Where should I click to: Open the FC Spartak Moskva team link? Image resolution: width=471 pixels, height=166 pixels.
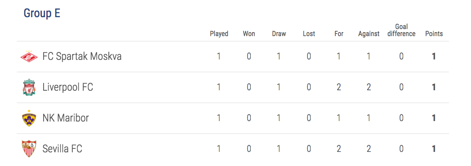[82, 56]
